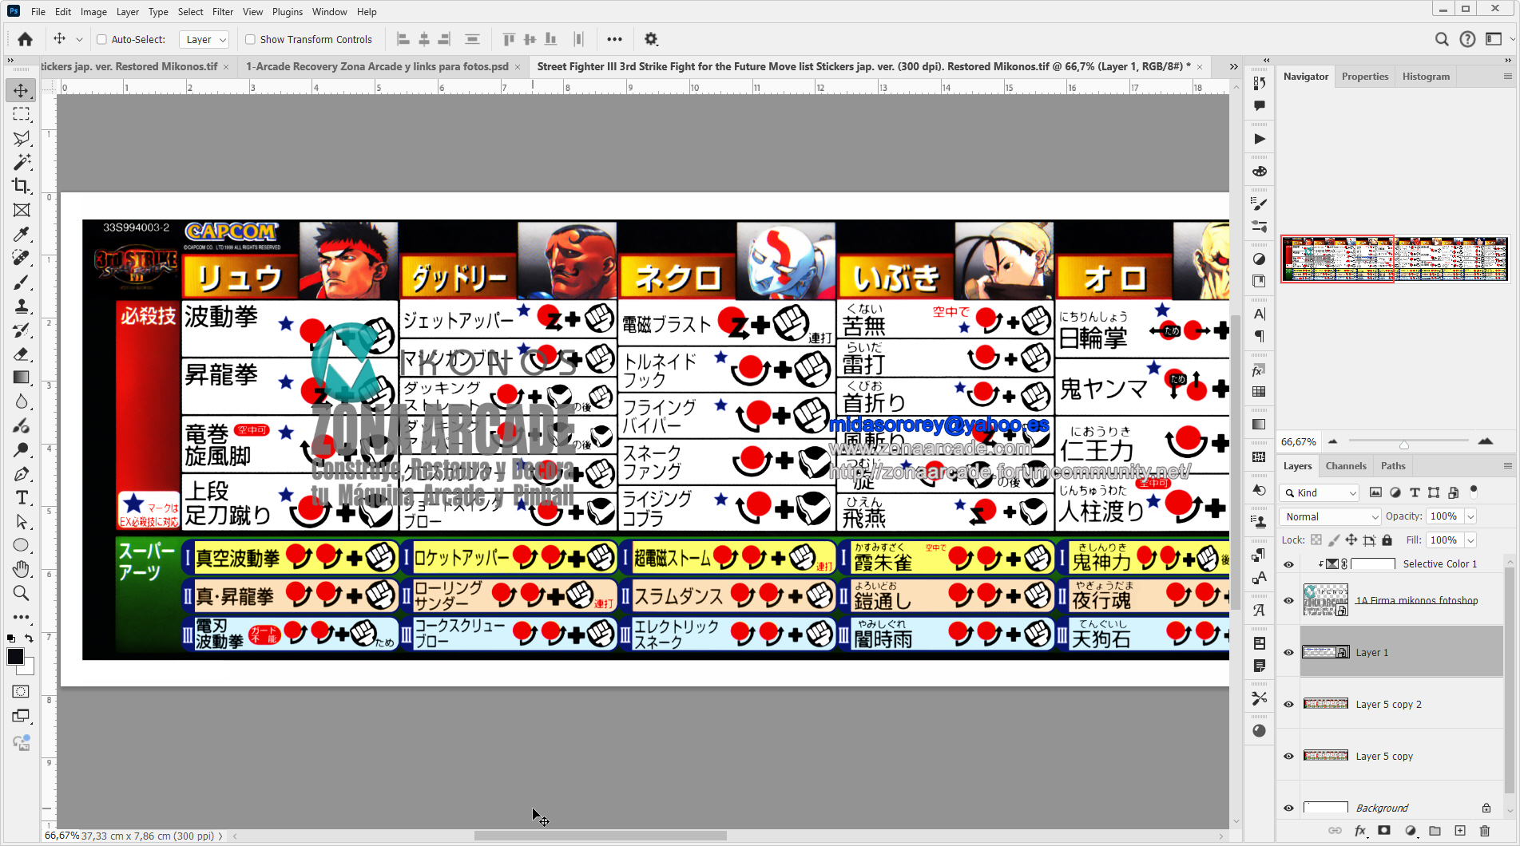The width and height of the screenshot is (1520, 846).
Task: Toggle the eye icon for Layer 5 copy
Action: [1288, 756]
